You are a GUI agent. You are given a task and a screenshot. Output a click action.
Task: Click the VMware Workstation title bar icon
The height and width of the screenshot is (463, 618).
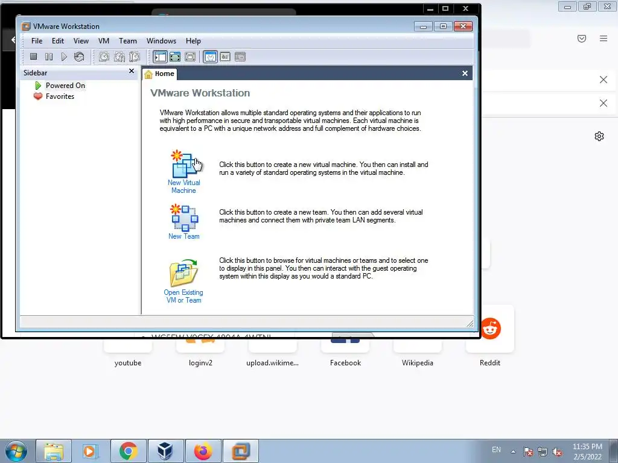[x=26, y=27]
